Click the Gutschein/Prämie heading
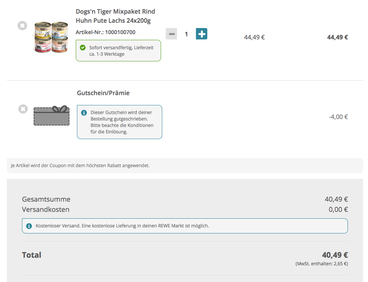 click(x=103, y=93)
